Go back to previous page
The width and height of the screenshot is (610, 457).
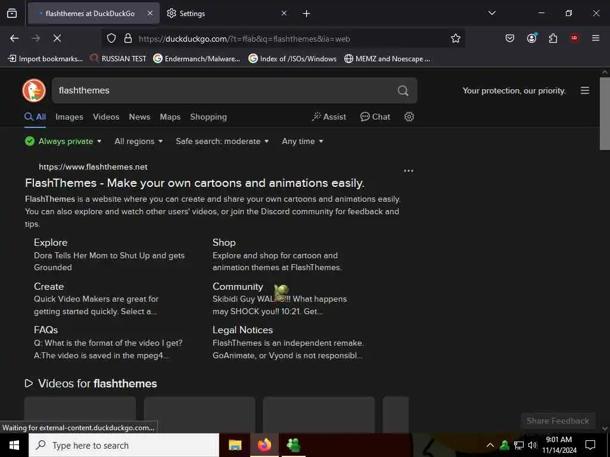pos(14,38)
